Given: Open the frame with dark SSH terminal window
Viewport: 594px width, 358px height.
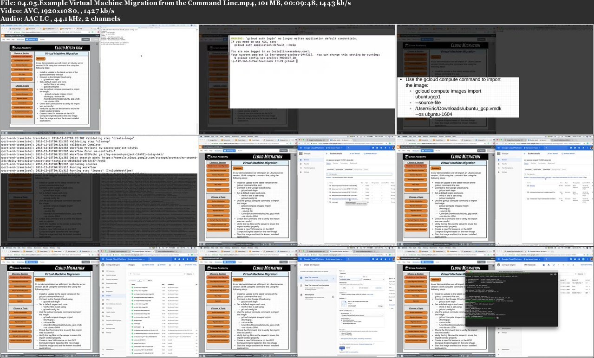Looking at the screenshot, I should pos(495,301).
